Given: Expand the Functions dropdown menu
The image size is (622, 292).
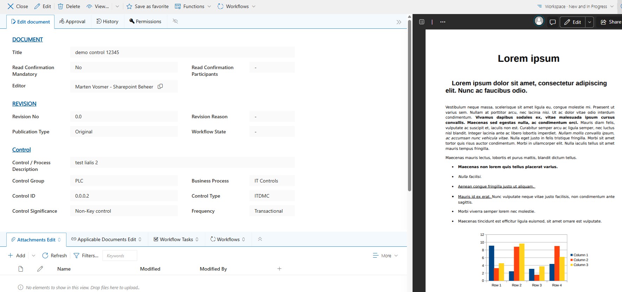Looking at the screenshot, I should click(193, 6).
